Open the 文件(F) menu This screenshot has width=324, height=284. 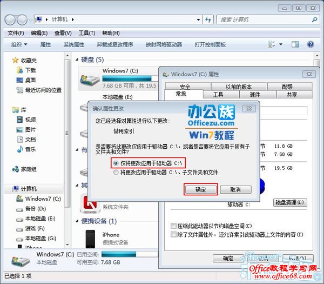(x=16, y=33)
